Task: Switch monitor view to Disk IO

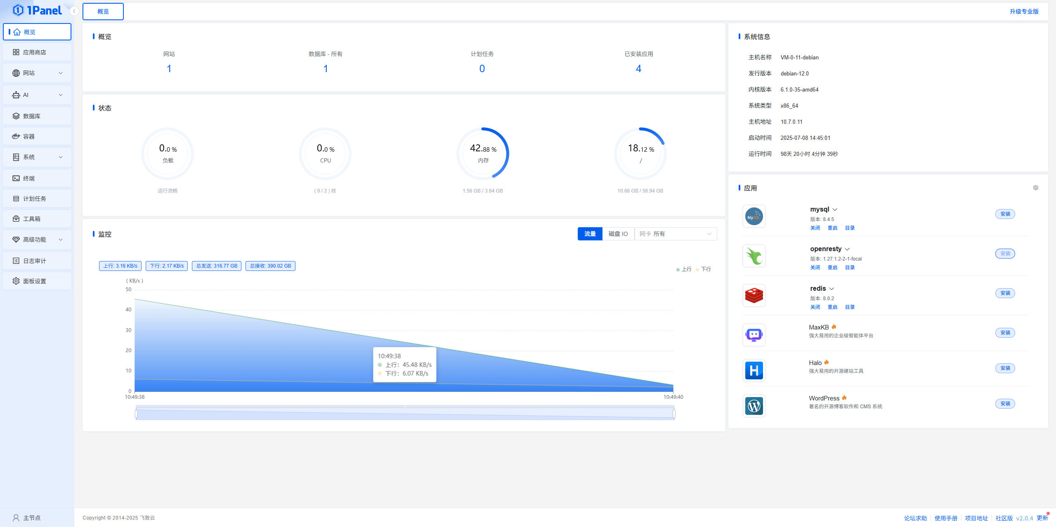Action: (618, 234)
